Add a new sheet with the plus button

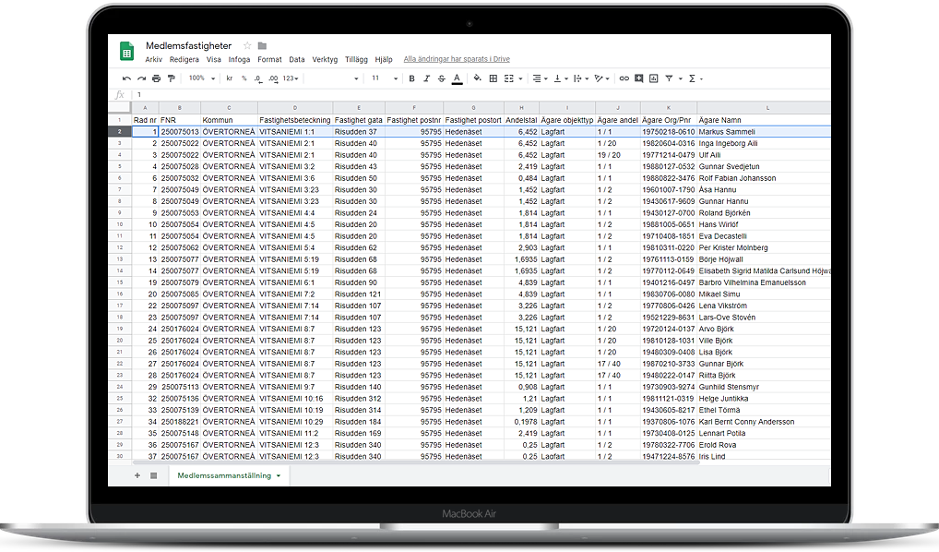click(x=137, y=475)
